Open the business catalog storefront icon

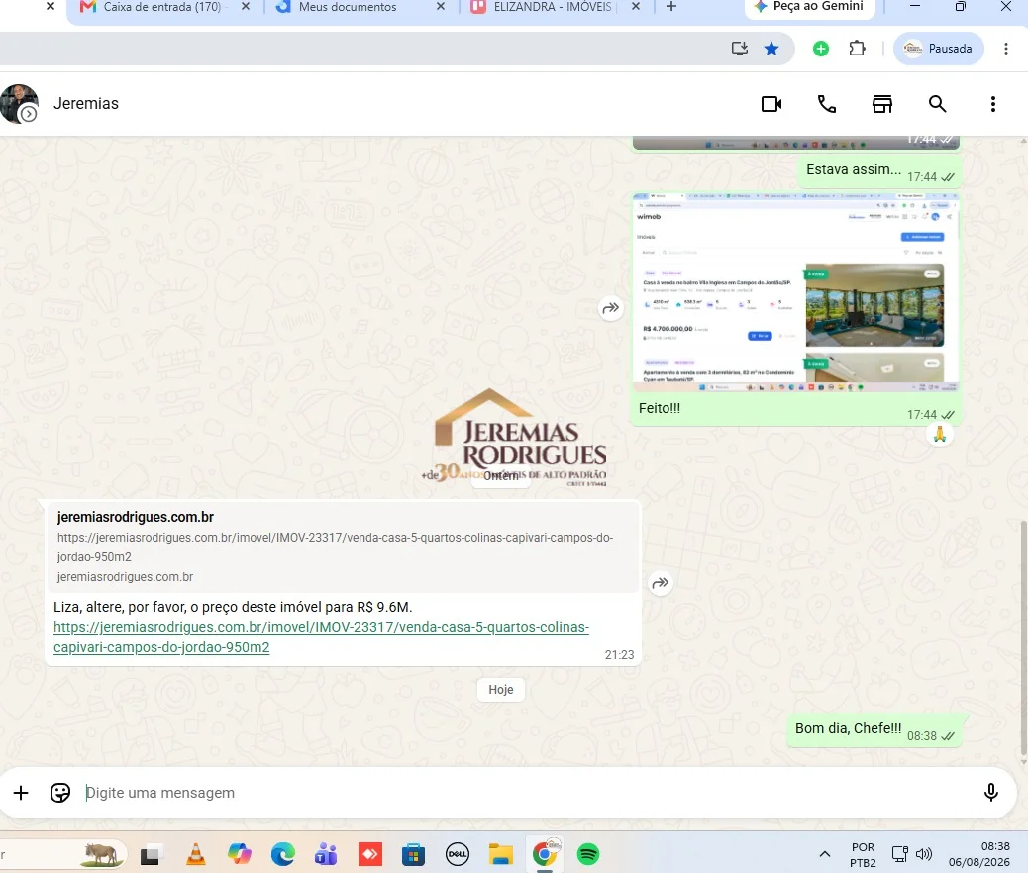click(x=881, y=104)
